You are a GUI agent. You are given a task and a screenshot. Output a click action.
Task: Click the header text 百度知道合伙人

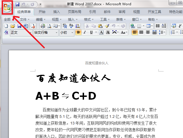coord(97,63)
